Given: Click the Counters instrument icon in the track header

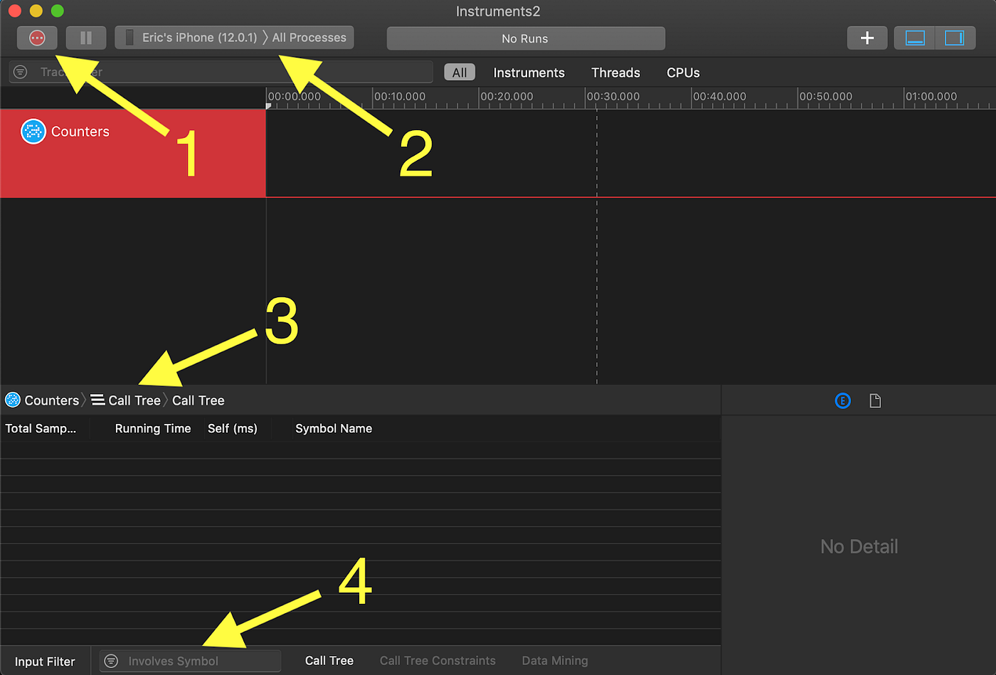Looking at the screenshot, I should tap(32, 131).
